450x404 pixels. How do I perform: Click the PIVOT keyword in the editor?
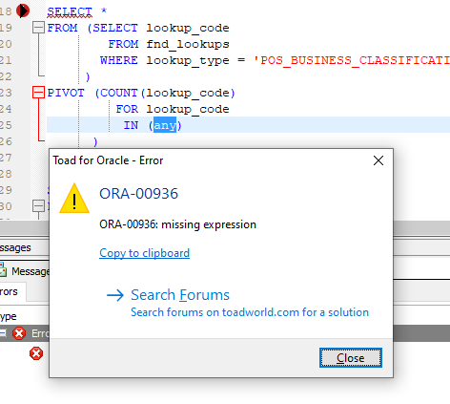tap(66, 93)
